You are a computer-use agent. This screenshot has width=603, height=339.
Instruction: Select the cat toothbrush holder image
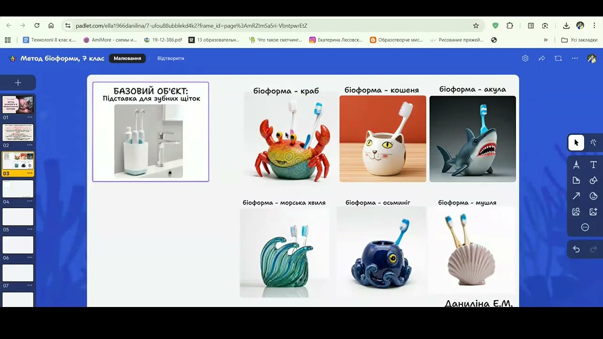point(383,139)
